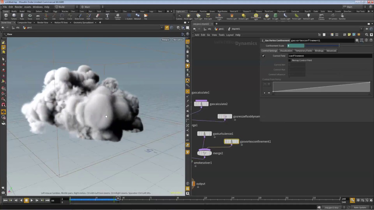Jump to the first frame
Image resolution: width=374 pixels, height=210 pixels.
coord(5,200)
